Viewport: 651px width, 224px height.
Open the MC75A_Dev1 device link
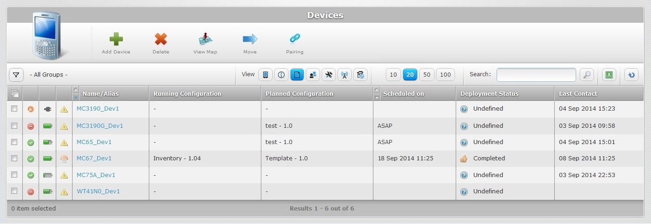(x=96, y=175)
